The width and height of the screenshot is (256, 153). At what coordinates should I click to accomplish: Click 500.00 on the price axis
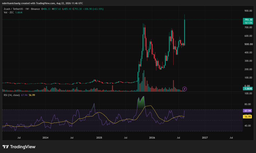tap(248, 44)
